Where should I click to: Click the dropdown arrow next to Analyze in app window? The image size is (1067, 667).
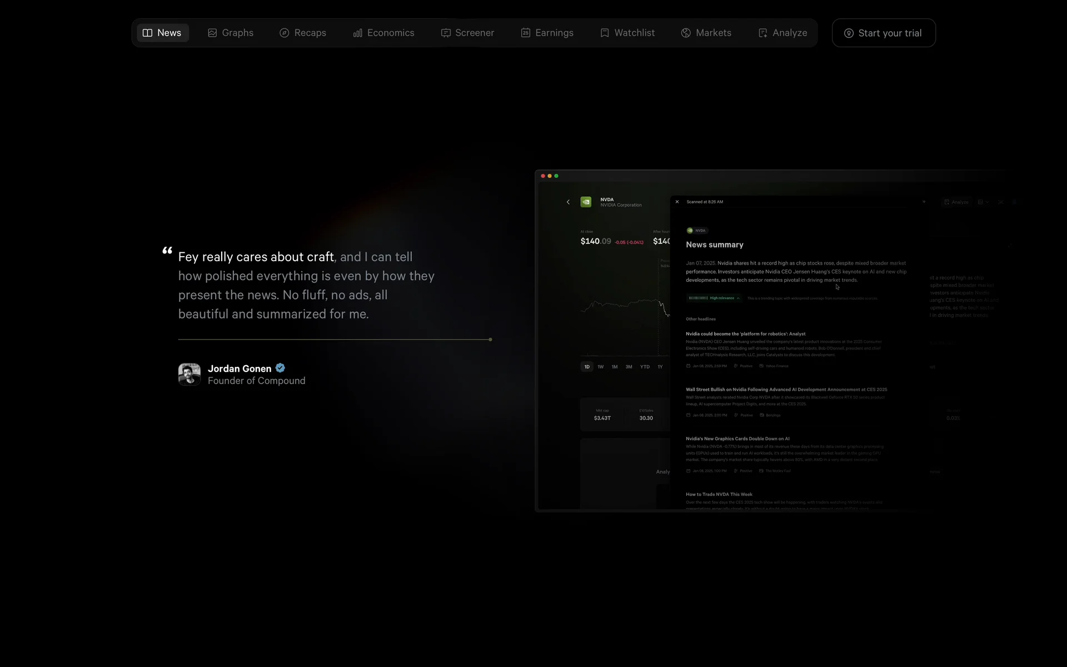click(x=988, y=202)
